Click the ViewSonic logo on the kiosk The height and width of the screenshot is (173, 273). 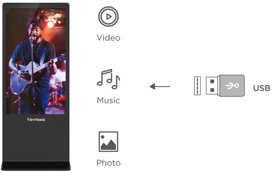pyautogui.click(x=36, y=120)
